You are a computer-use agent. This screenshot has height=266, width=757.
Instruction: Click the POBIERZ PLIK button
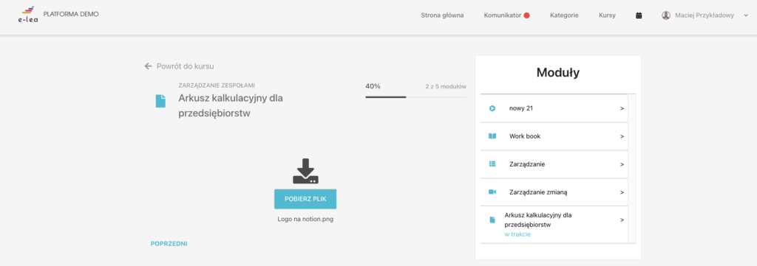[x=305, y=199]
